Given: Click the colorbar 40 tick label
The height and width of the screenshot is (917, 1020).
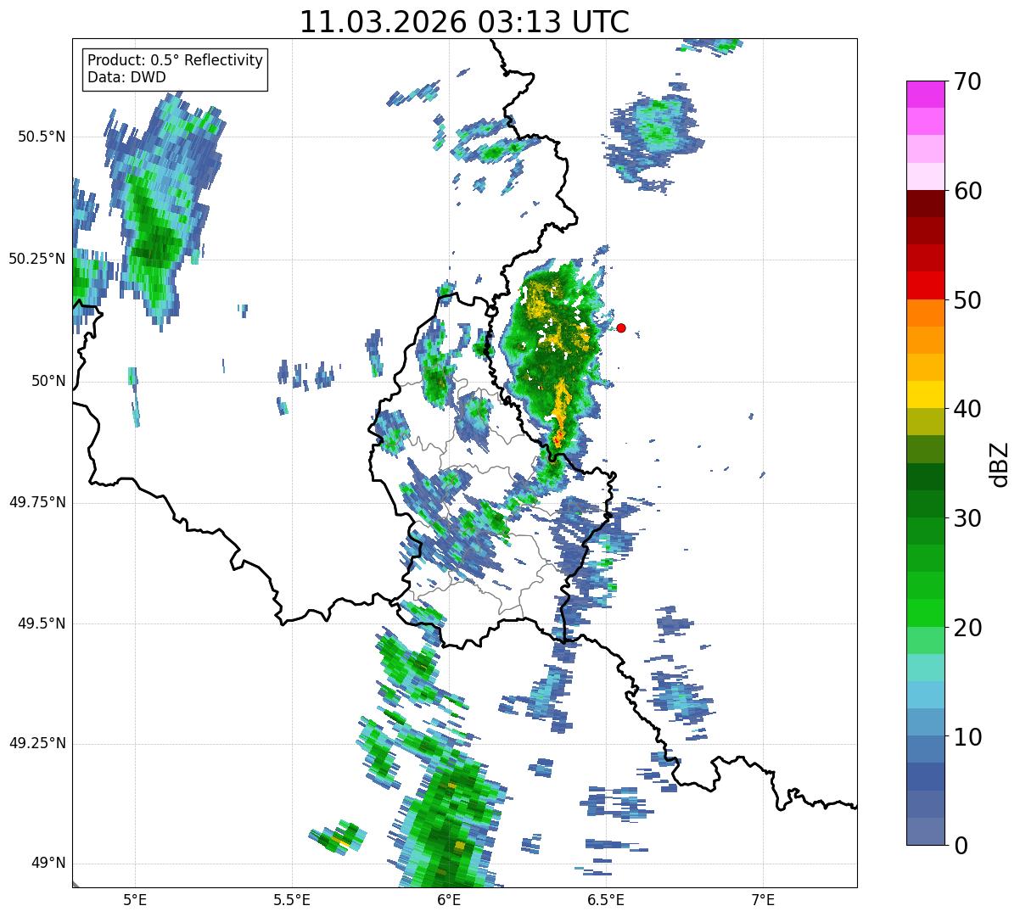Looking at the screenshot, I should [x=967, y=409].
